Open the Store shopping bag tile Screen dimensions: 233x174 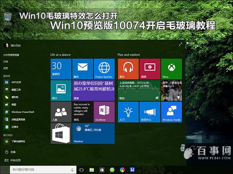(61, 133)
